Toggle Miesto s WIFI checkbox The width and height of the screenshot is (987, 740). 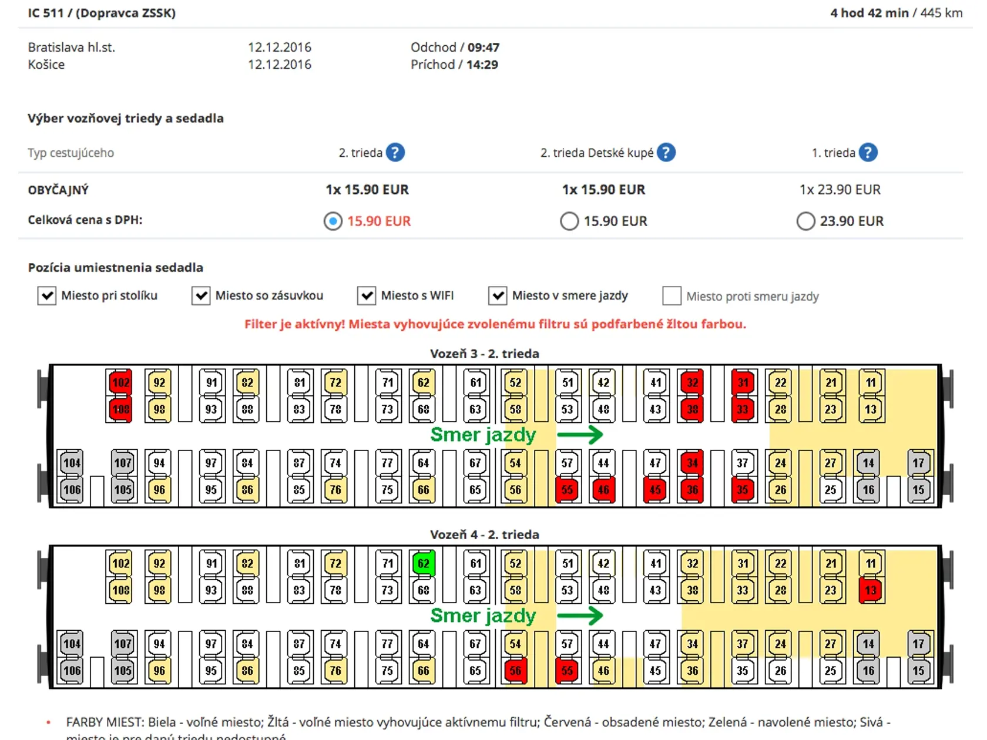pyautogui.click(x=367, y=295)
